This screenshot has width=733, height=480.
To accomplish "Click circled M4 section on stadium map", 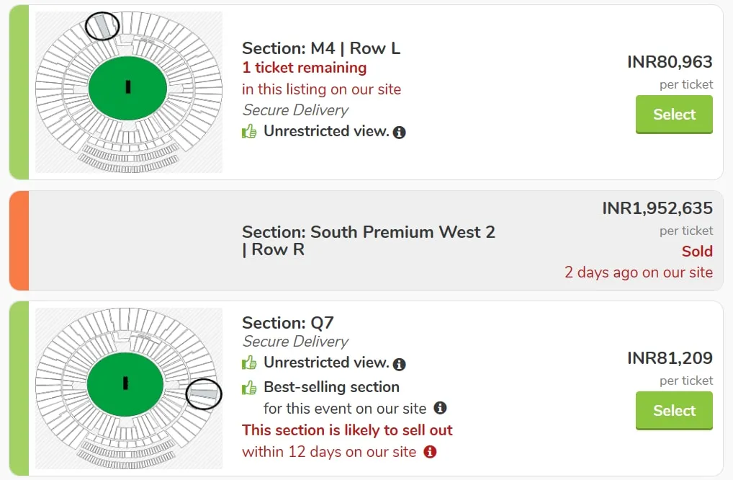I will click(x=102, y=26).
